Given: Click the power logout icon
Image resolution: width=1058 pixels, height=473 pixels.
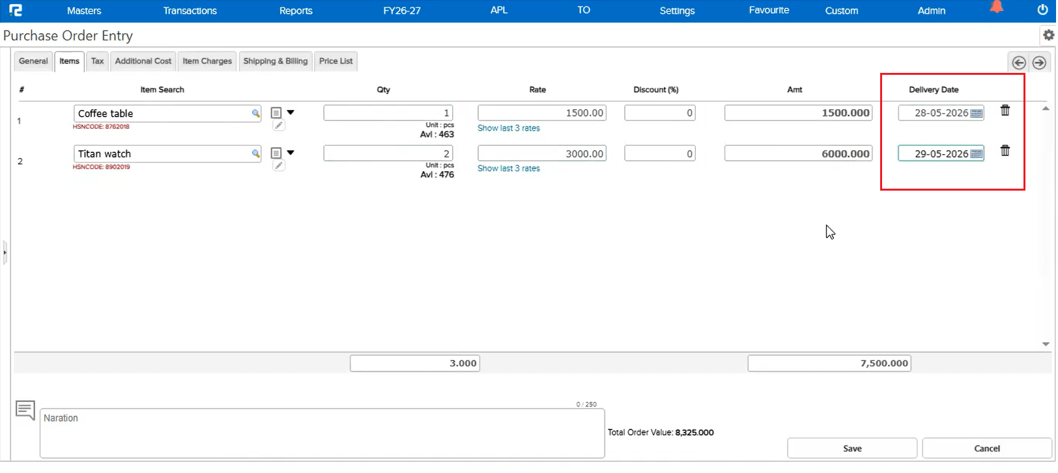Looking at the screenshot, I should click(x=1042, y=10).
